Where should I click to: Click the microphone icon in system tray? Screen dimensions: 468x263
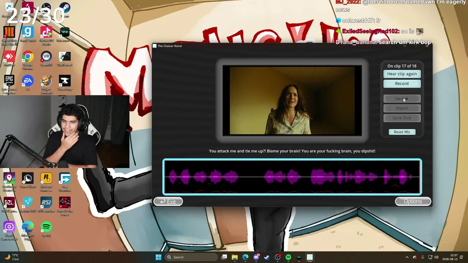[422, 257]
